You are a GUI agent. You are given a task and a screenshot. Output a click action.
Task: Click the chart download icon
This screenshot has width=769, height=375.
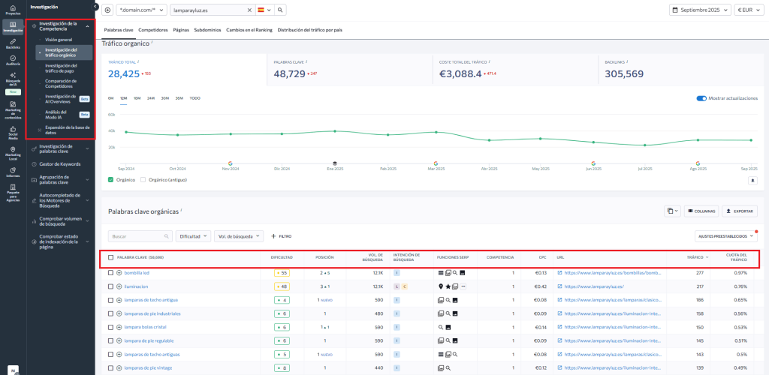pyautogui.click(x=752, y=180)
